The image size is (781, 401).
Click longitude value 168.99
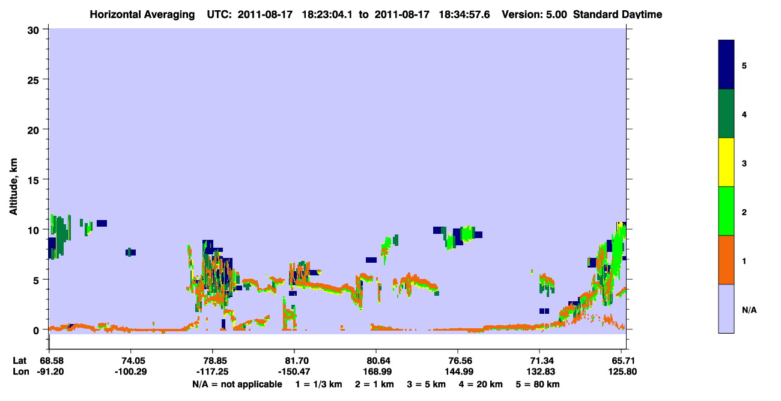[376, 372]
